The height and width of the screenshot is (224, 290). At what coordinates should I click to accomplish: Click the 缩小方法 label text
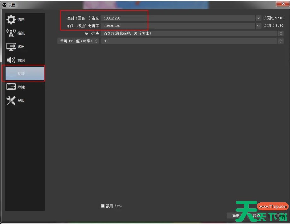(x=92, y=33)
